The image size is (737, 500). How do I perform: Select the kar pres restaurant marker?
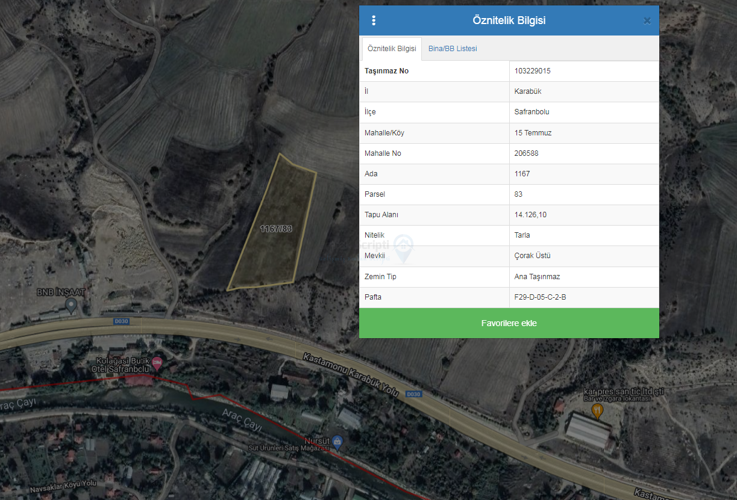coord(597,410)
